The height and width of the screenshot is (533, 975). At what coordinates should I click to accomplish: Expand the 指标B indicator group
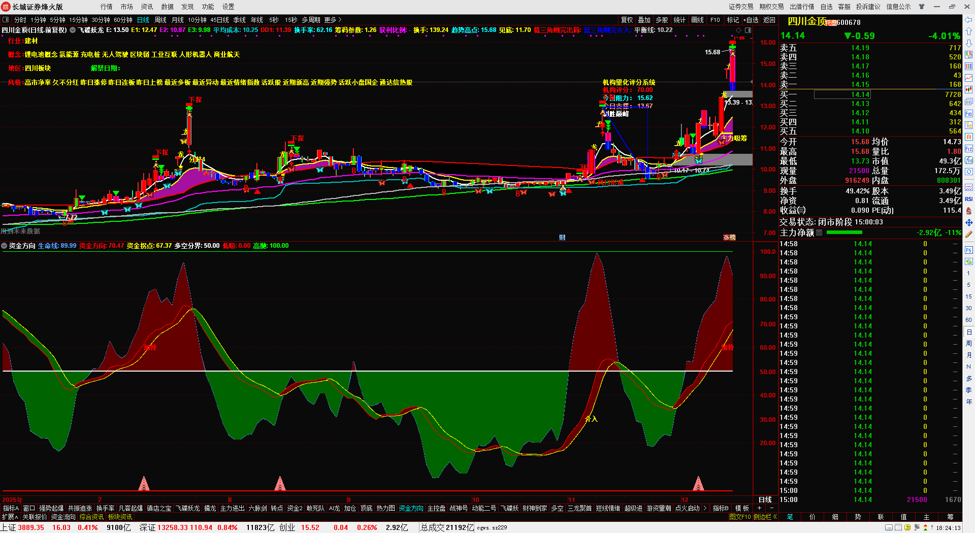[721, 508]
